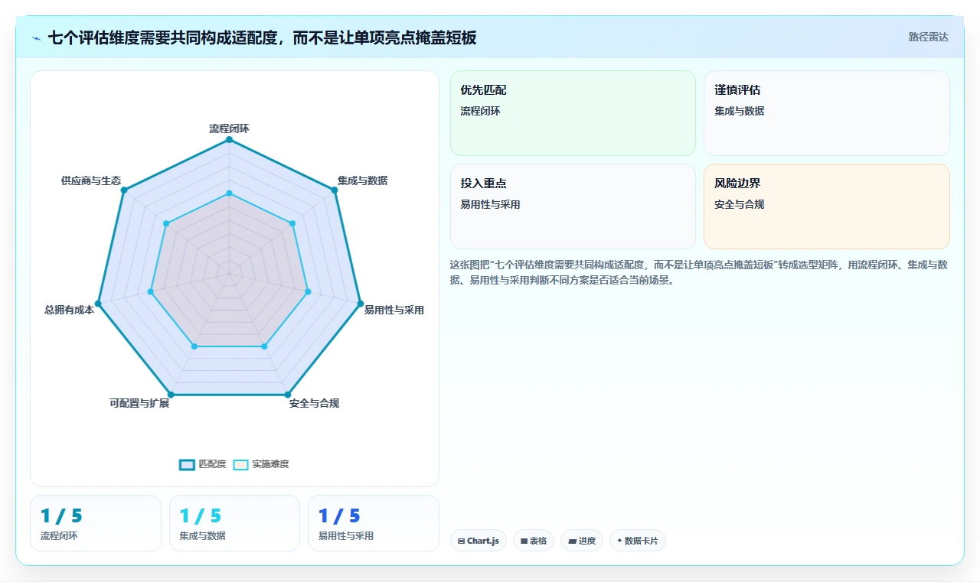Open the 易用性与采用 1 / 5 stat card

coord(374,523)
